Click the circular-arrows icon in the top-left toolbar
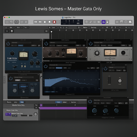This screenshot has width=137, height=137. pos(12,22)
